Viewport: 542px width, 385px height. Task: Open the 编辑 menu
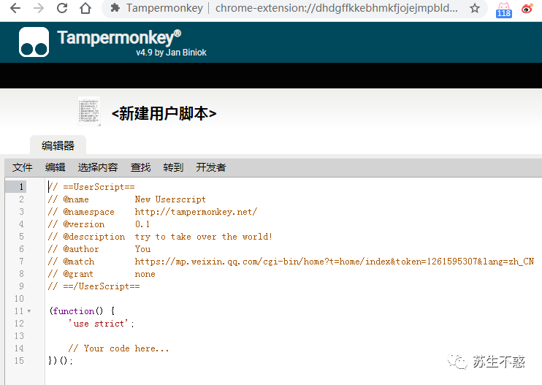click(56, 167)
